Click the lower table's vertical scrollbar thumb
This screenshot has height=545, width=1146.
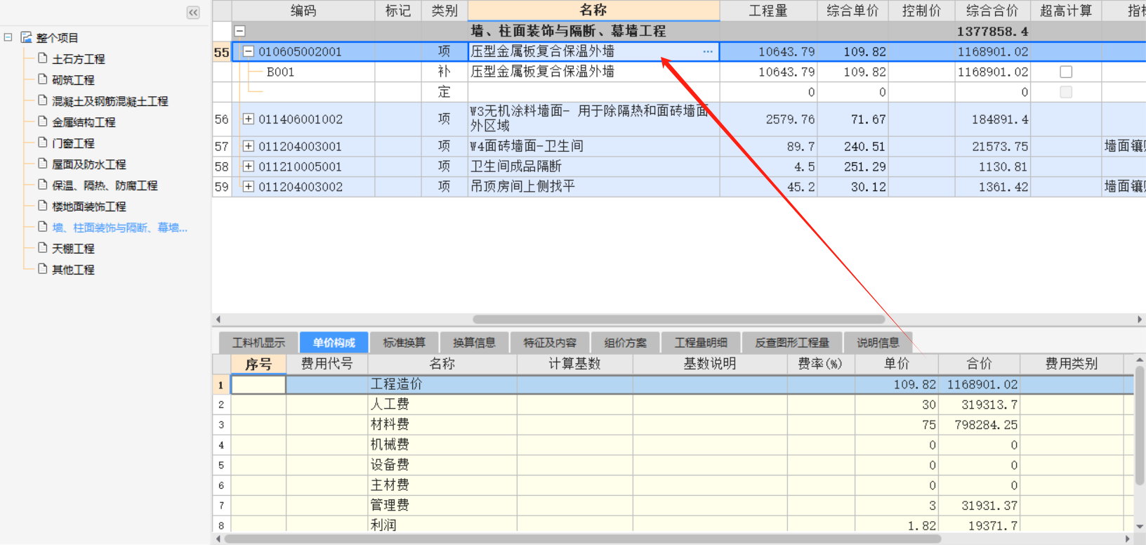click(x=1139, y=426)
